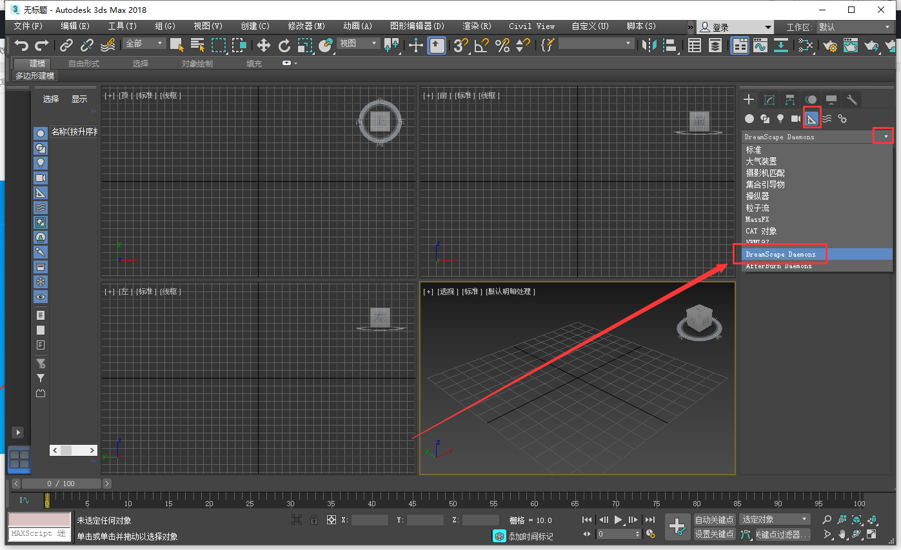Select the Cameras category in Create panel
901x550 pixels.
pyautogui.click(x=796, y=119)
